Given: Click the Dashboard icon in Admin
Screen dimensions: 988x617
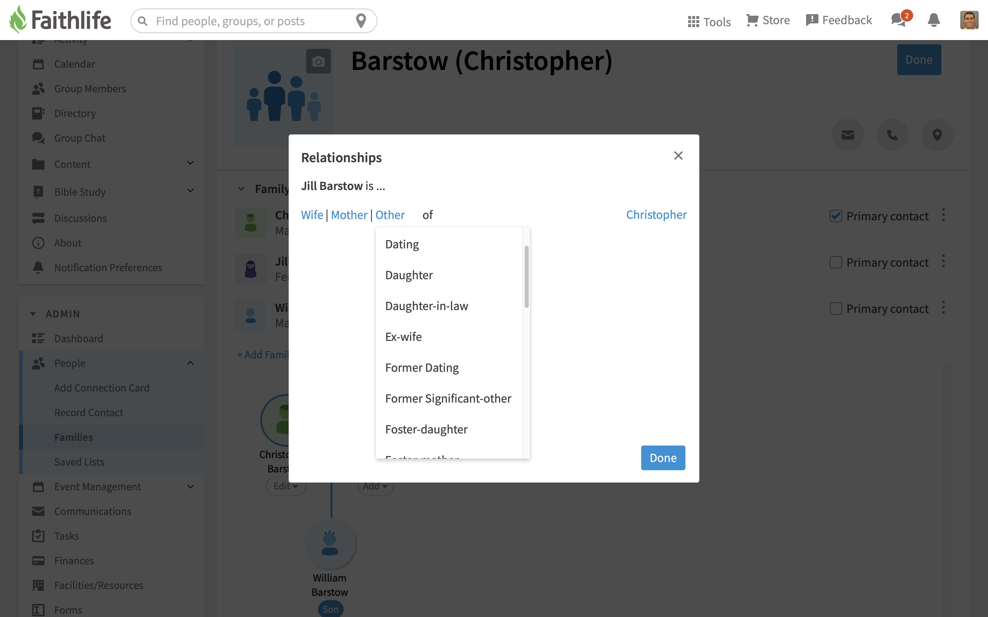Looking at the screenshot, I should pyautogui.click(x=38, y=338).
